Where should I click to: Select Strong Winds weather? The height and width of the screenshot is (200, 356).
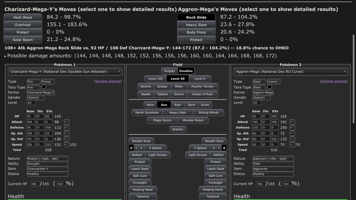208,113
